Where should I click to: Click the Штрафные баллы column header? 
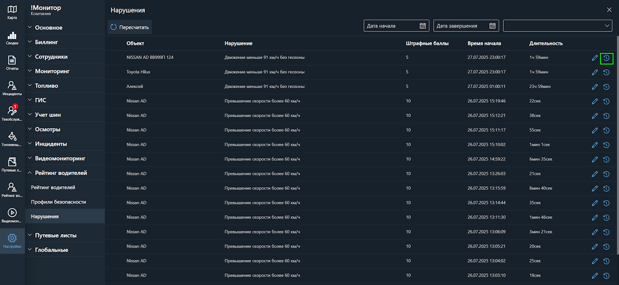(x=427, y=44)
